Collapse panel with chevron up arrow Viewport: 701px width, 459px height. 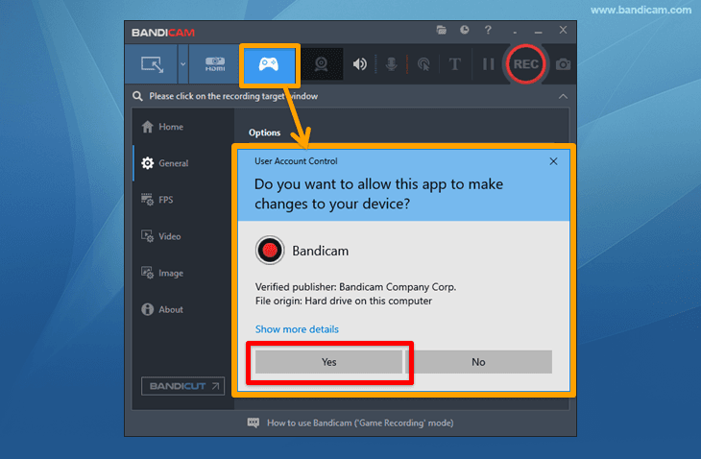pos(563,96)
